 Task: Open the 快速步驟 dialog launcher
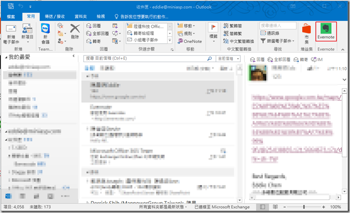click(x=172, y=50)
